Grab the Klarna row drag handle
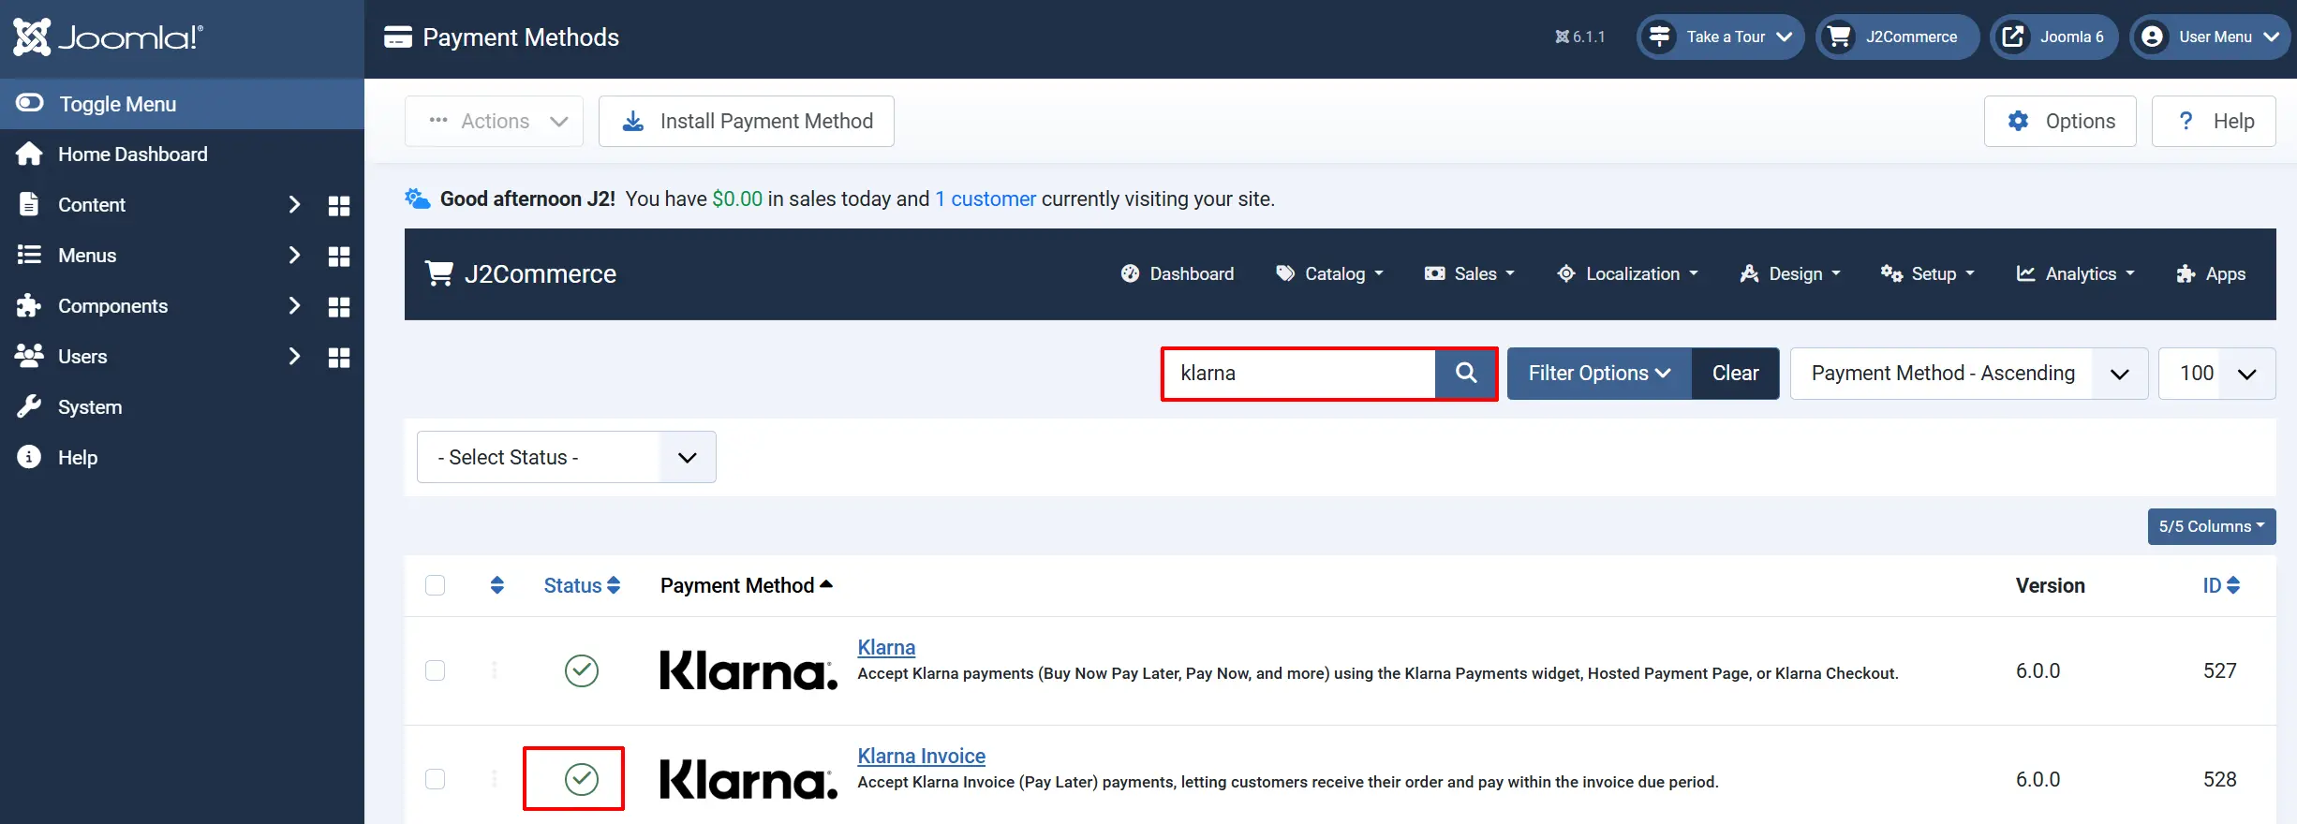2297x824 pixels. pos(495,670)
